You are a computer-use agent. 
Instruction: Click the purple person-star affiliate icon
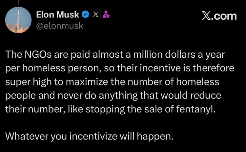pos(106,15)
